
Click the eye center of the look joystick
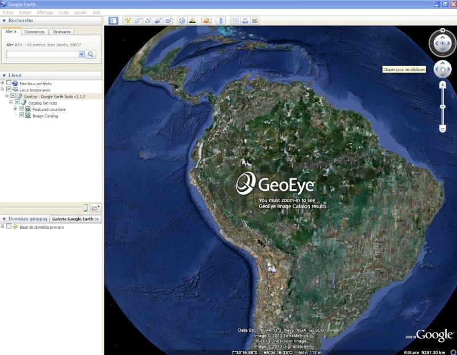pyautogui.click(x=443, y=43)
